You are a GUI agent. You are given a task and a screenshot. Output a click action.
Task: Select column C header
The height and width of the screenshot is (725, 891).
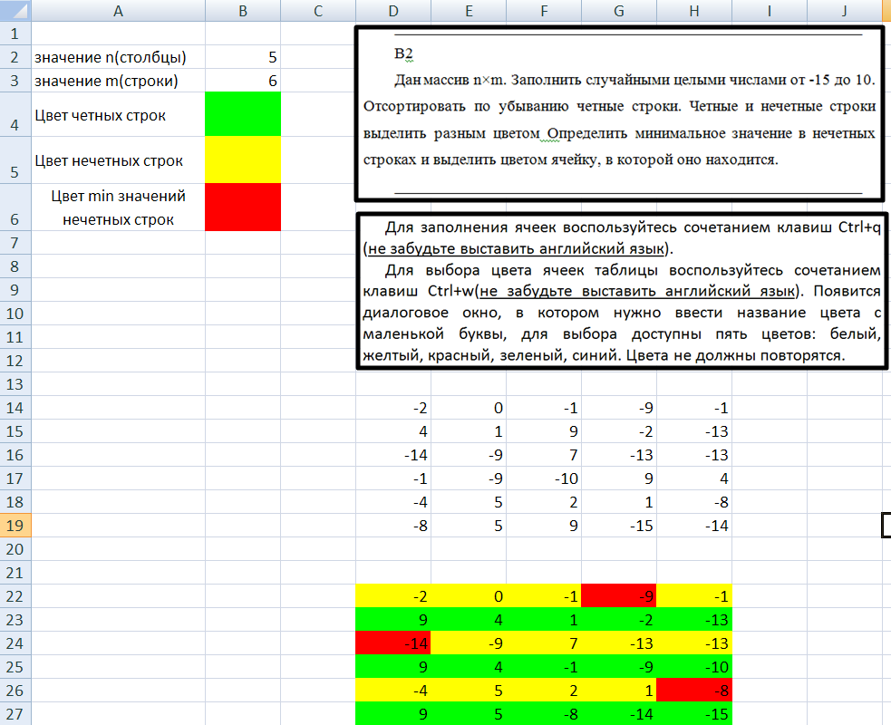pyautogui.click(x=318, y=10)
